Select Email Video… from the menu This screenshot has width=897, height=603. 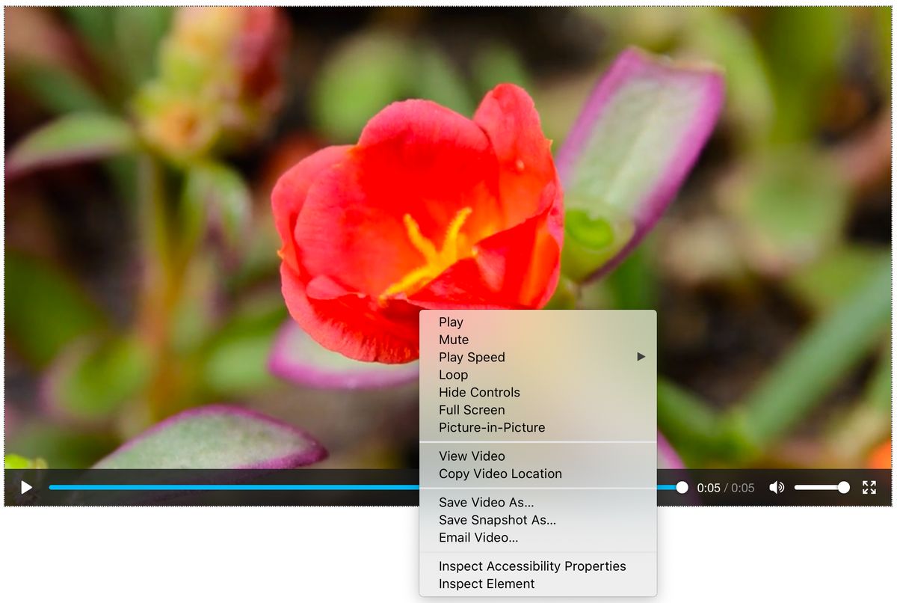click(478, 538)
